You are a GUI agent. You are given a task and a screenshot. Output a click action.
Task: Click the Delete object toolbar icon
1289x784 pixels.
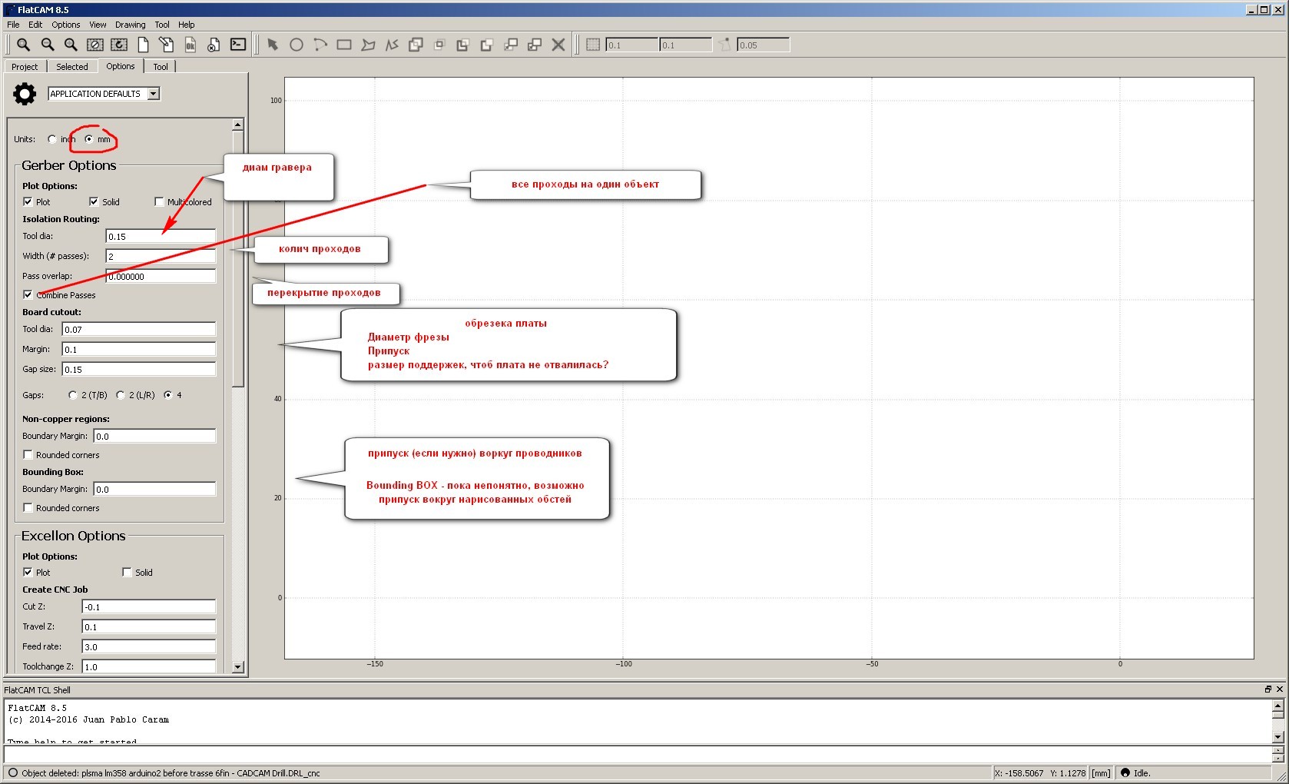point(214,45)
